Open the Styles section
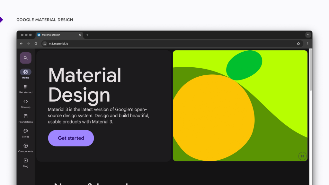The image size is (329, 185). pyautogui.click(x=26, y=133)
